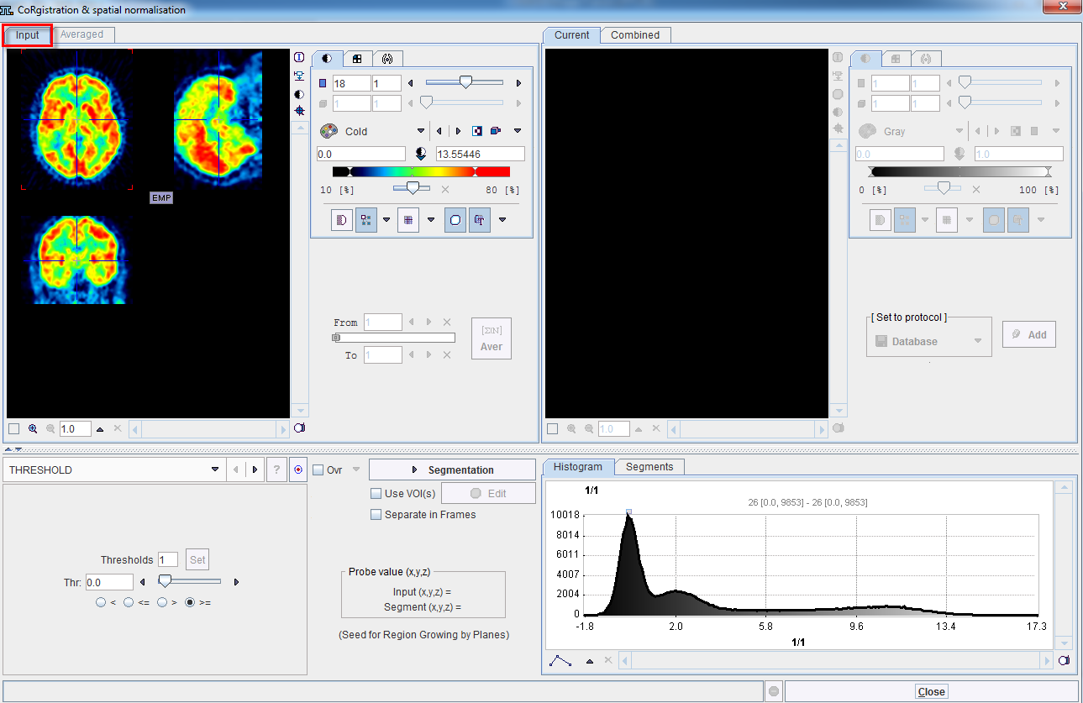Tick the checkbox under input image viewer
The height and width of the screenshot is (703, 1083).
(13, 428)
